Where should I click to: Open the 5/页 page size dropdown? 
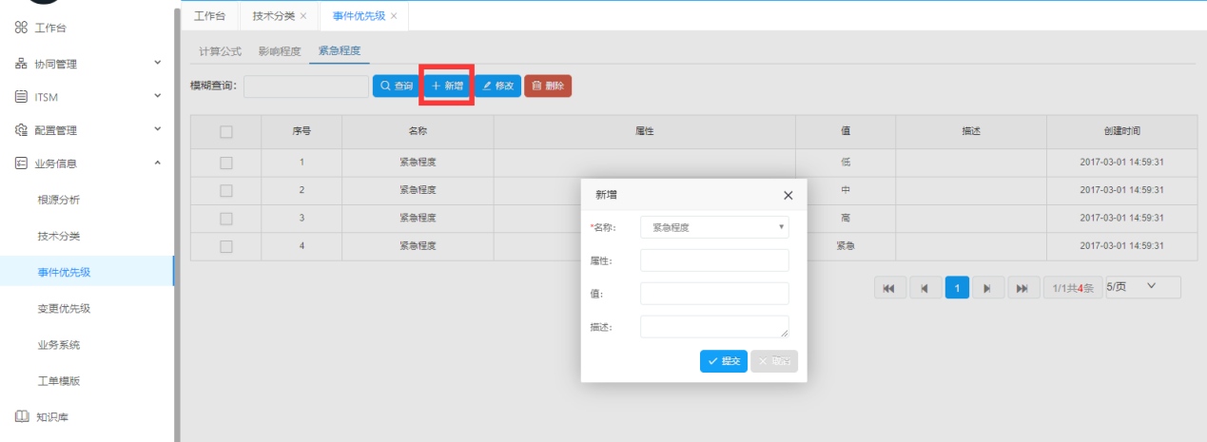click(1142, 287)
